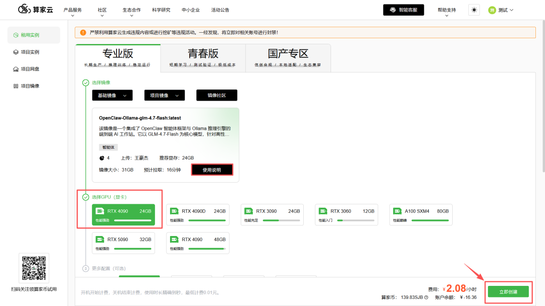This screenshot has width=545, height=306.
Task: Select the RTX 4090D 24GB GPU option
Action: [x=198, y=215]
